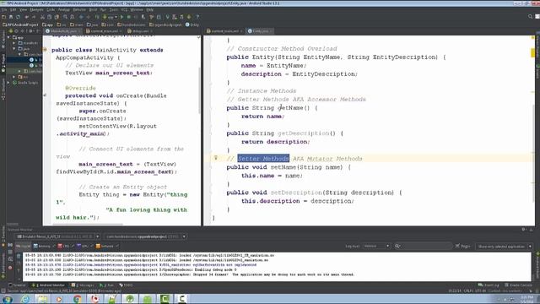Click the Android Monitor settings gear icon
This screenshot has width=540, height=304.
pos(523,229)
